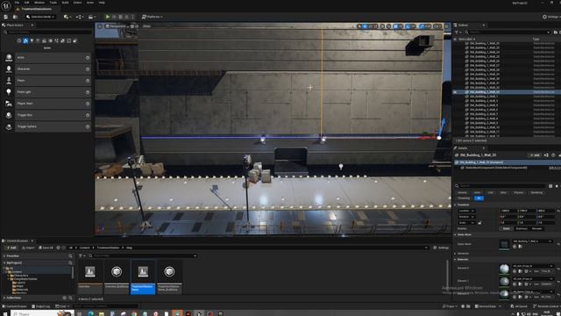Open the Selection Mode dropdown
Screen dimensions: 561x316
pyautogui.click(x=40, y=17)
